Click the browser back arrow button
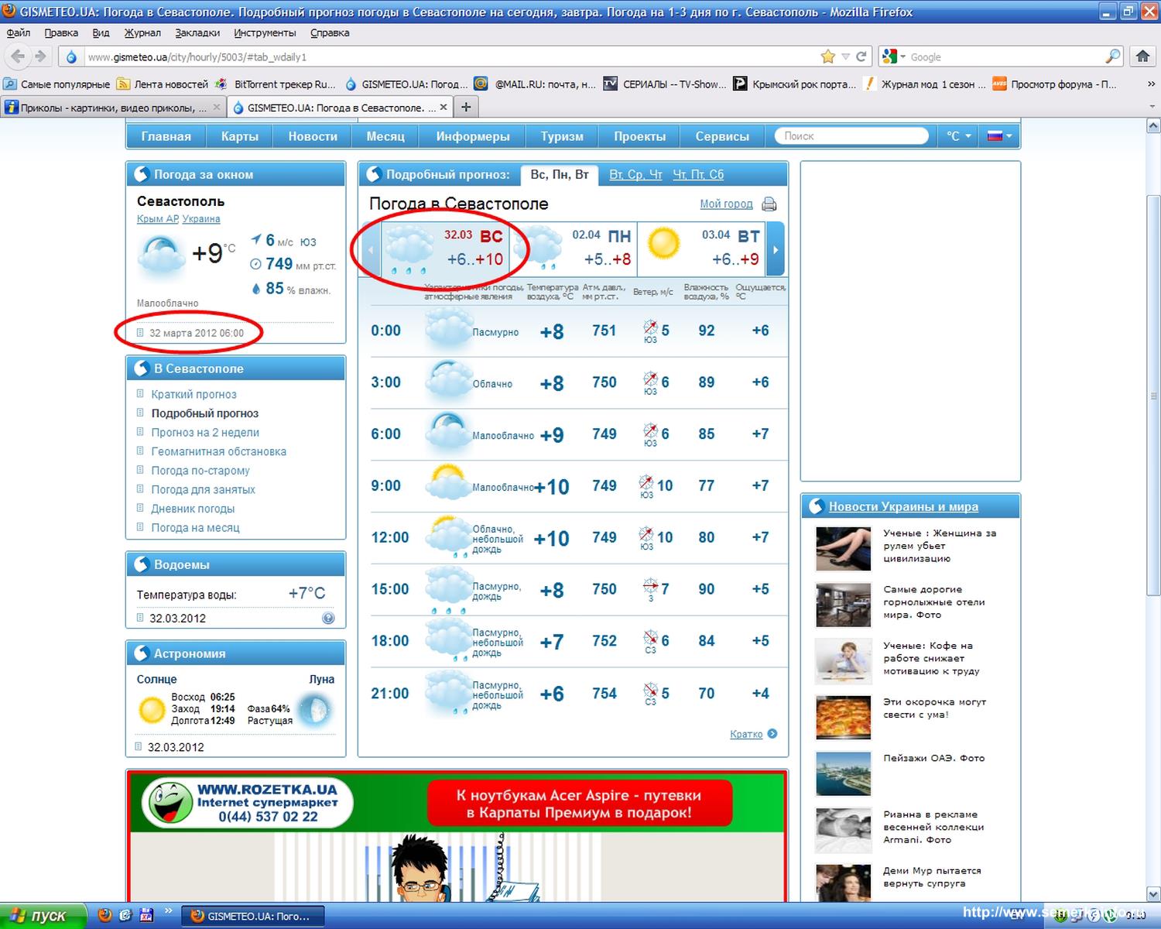This screenshot has width=1161, height=929. (x=19, y=57)
